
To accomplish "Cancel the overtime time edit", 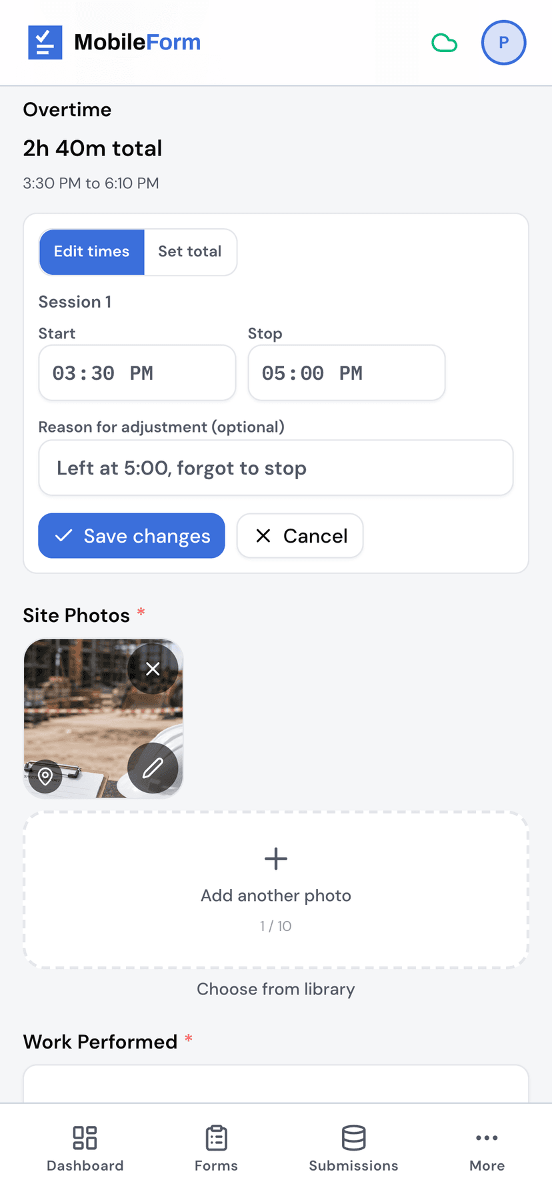I will (300, 536).
